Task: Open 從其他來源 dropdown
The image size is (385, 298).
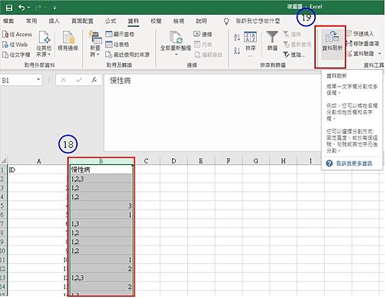Action: pos(44,44)
